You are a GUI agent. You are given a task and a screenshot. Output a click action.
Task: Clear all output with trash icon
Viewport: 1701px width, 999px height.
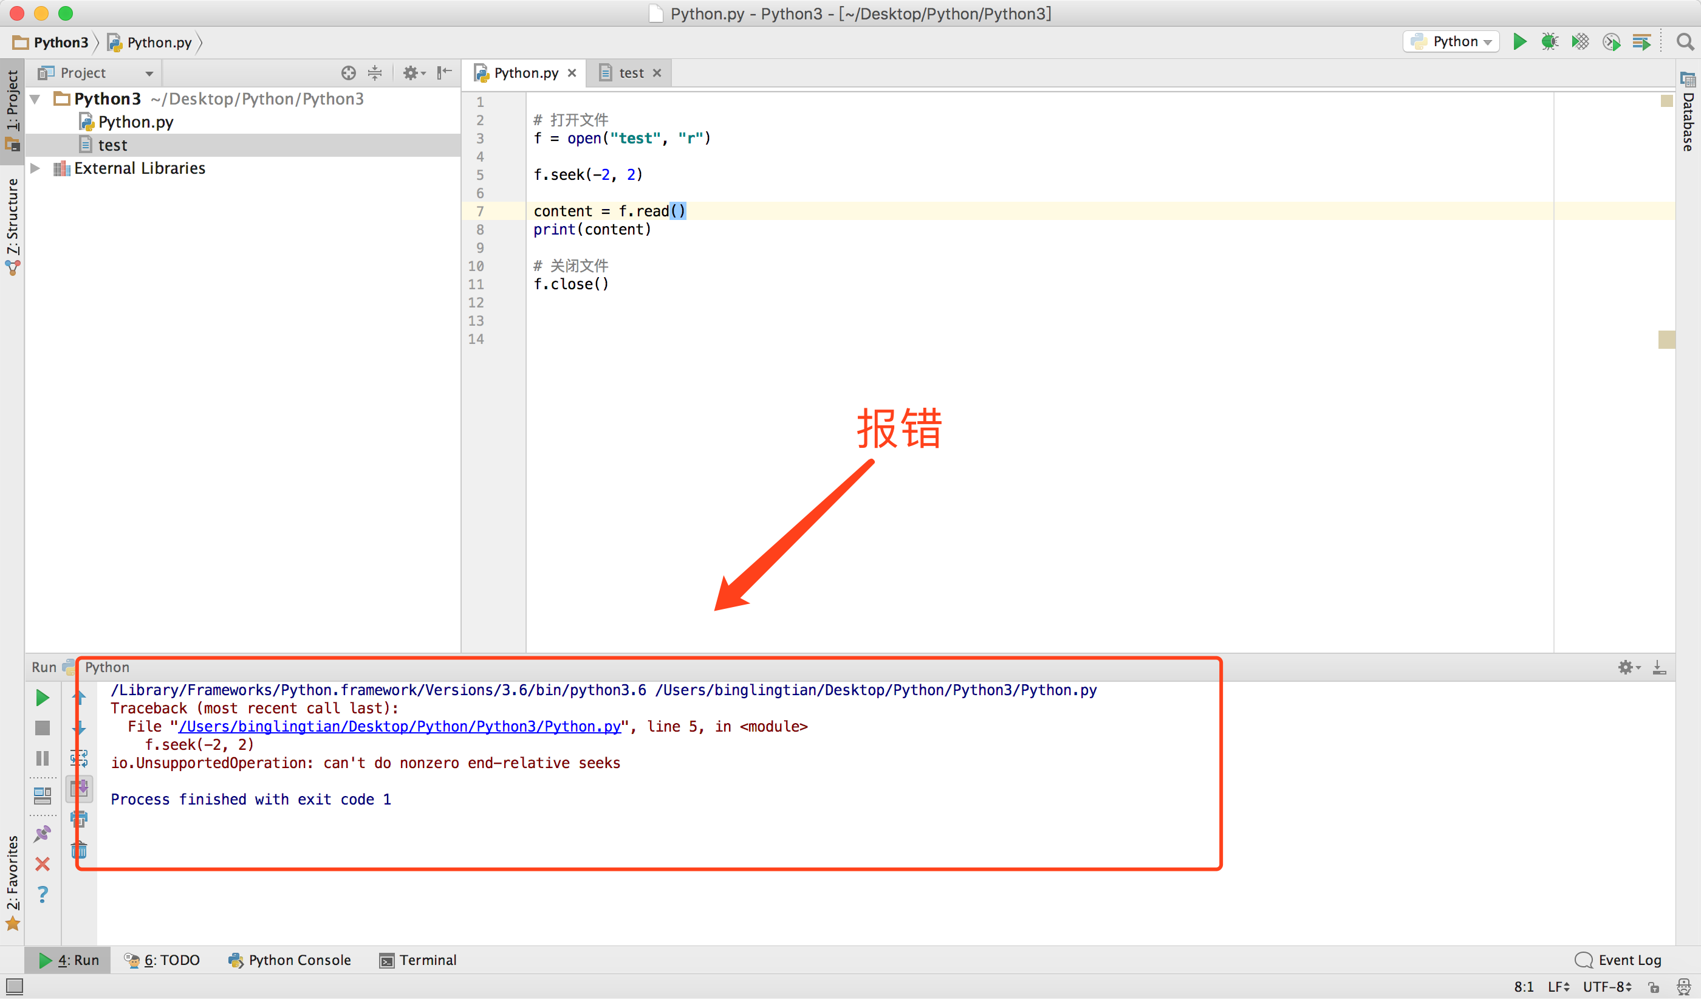tap(79, 850)
